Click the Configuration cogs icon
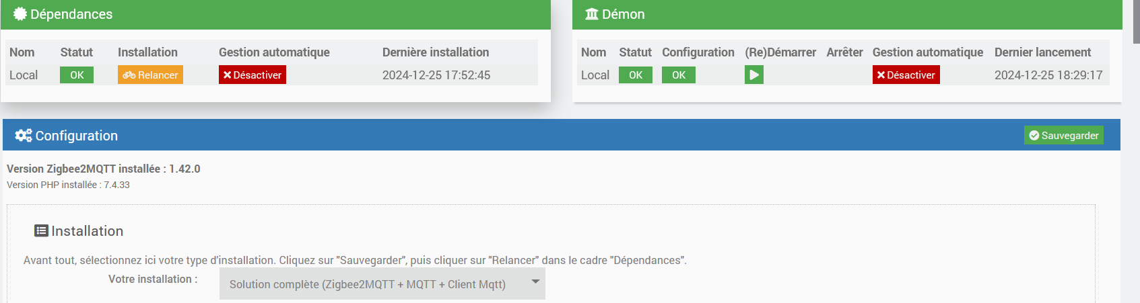The image size is (1140, 303). [x=24, y=136]
